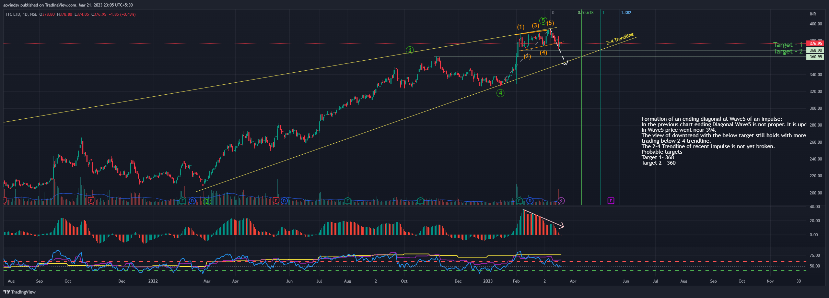The width and height of the screenshot is (829, 298).
Task: Select the orange (2) sub-wave label
Action: pyautogui.click(x=527, y=56)
